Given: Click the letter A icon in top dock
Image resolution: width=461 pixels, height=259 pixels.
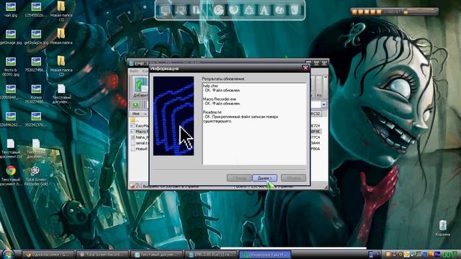Looking at the screenshot, I should [264, 10].
